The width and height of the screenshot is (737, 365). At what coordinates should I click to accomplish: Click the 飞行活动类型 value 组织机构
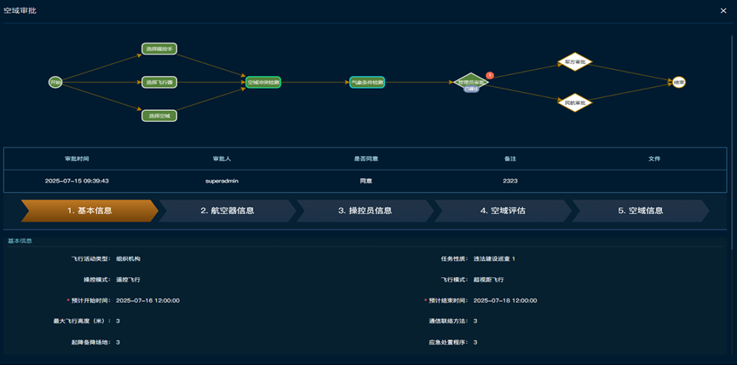pos(129,258)
